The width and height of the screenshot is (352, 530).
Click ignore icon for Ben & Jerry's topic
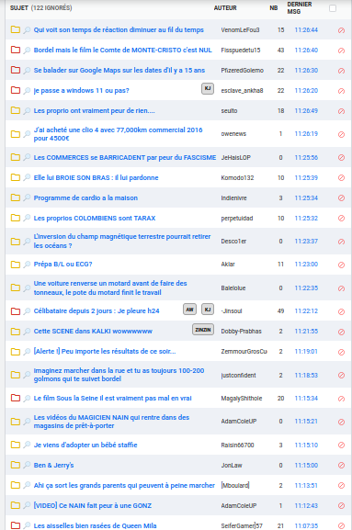point(341,466)
